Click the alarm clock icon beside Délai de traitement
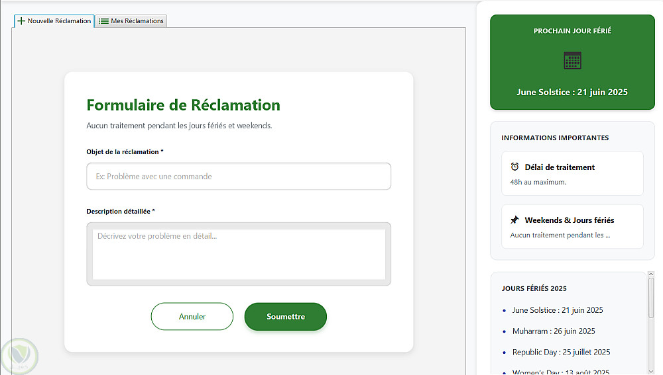 pyautogui.click(x=514, y=167)
